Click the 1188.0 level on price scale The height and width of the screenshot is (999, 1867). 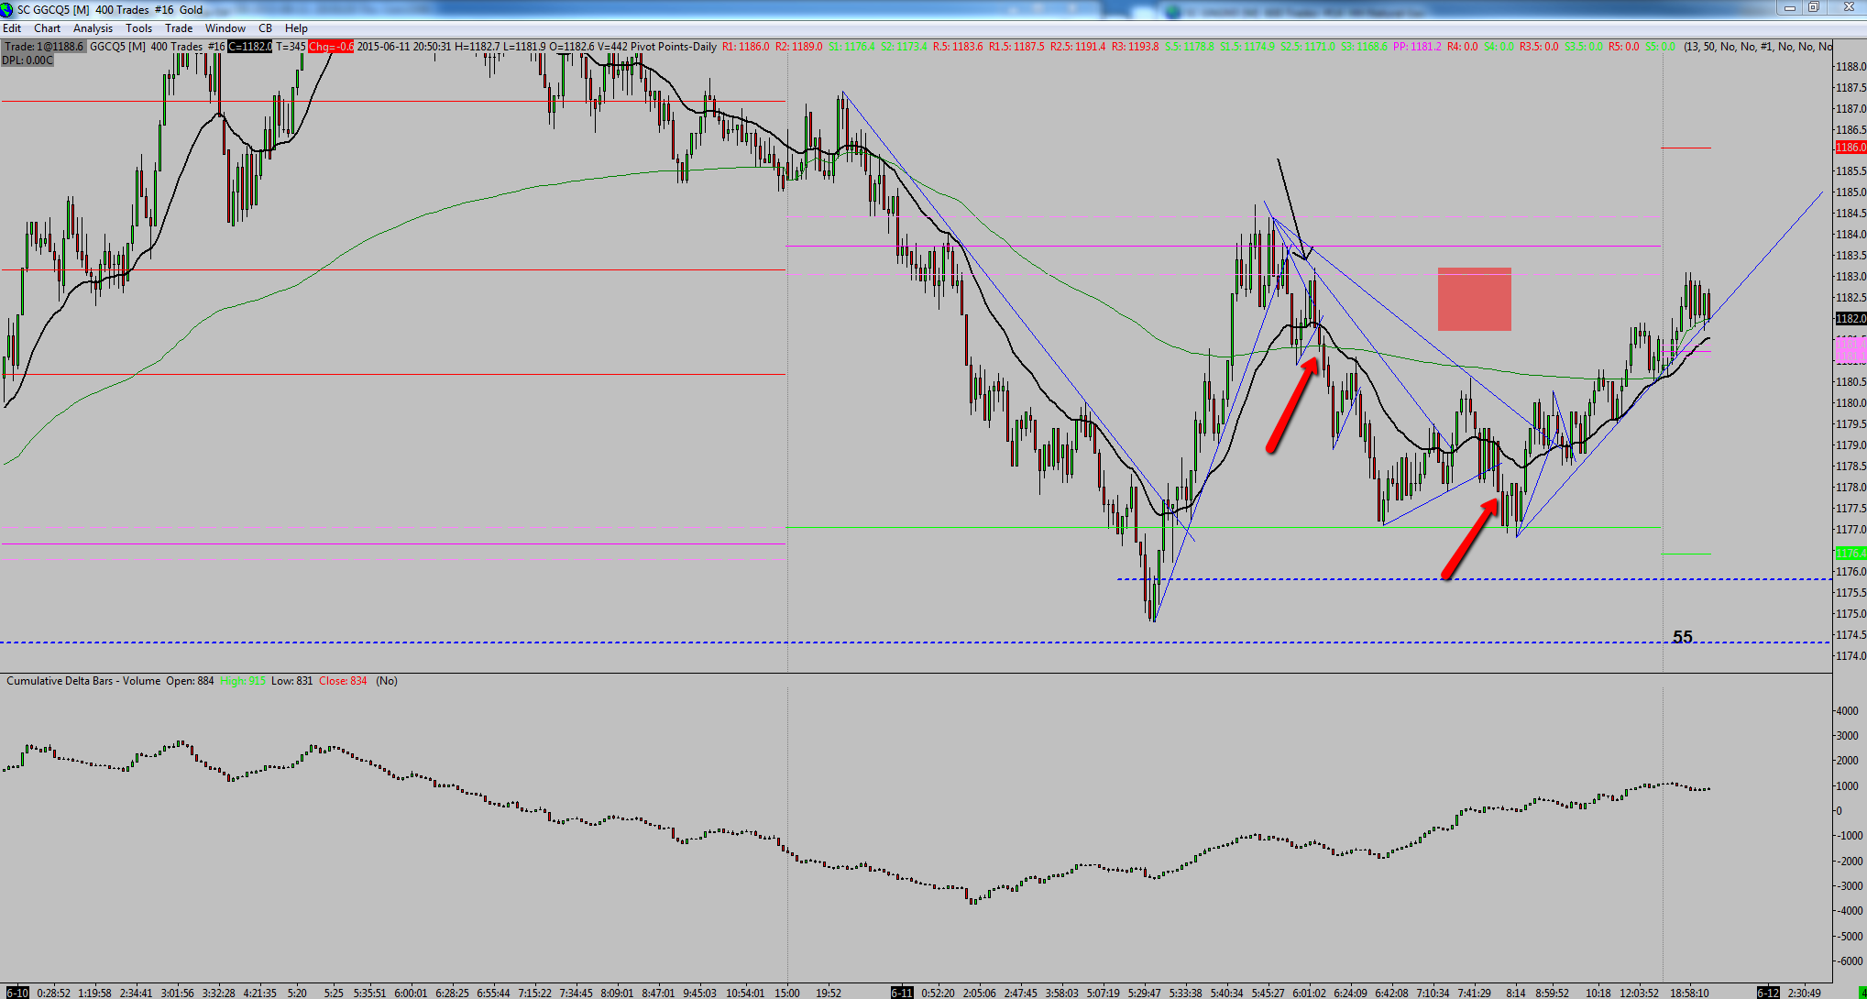1851,67
